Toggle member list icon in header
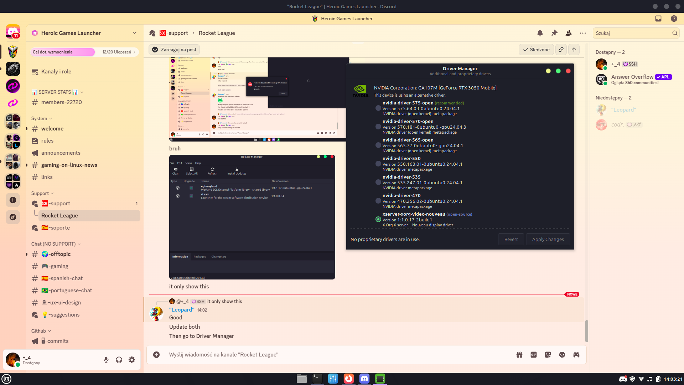The width and height of the screenshot is (684, 385). point(569,33)
